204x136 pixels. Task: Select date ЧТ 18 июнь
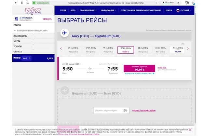coord(108,50)
